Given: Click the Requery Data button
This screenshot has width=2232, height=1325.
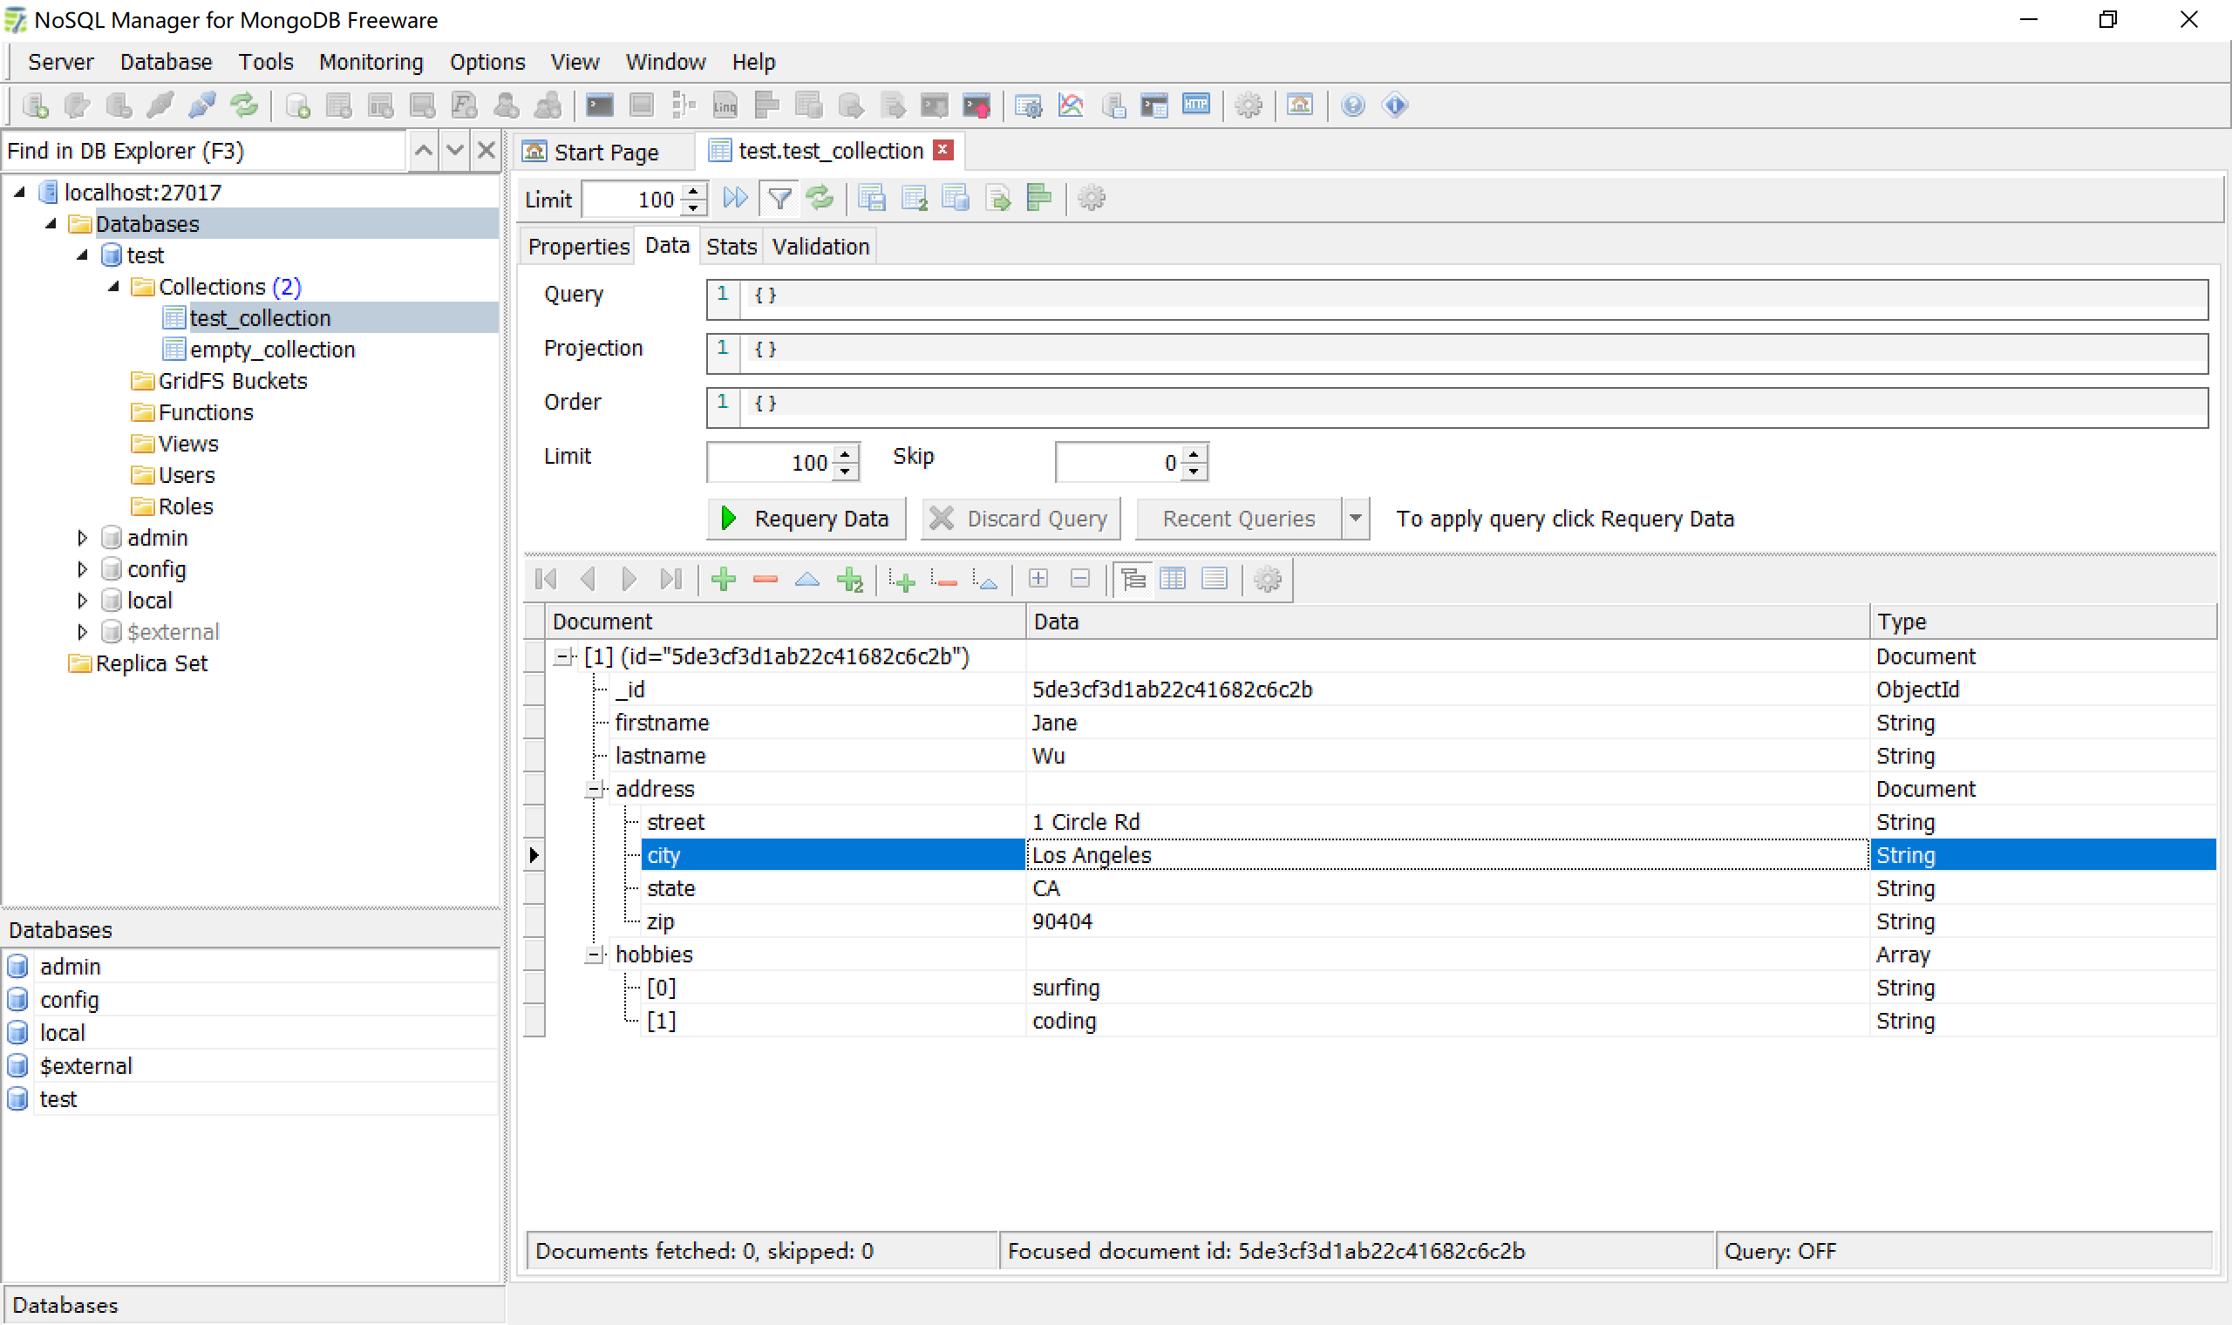Looking at the screenshot, I should pos(806,519).
